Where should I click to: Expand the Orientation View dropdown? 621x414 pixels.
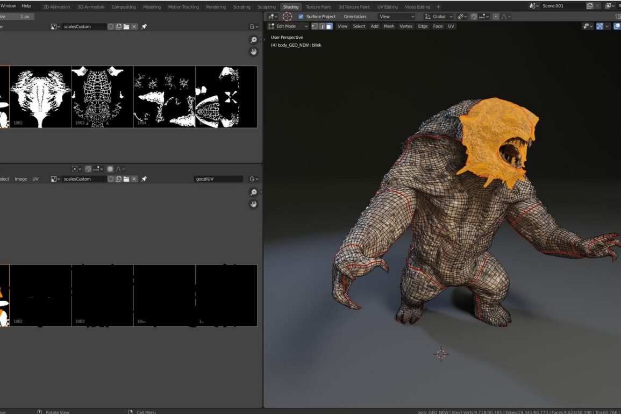point(397,17)
